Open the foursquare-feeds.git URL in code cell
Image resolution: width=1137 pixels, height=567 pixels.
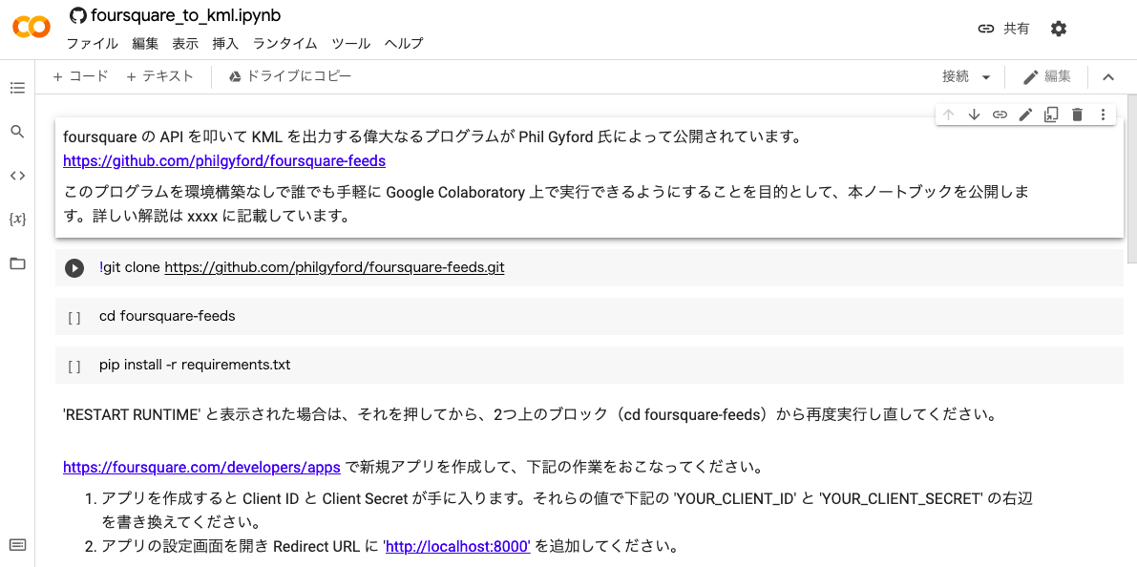334,267
